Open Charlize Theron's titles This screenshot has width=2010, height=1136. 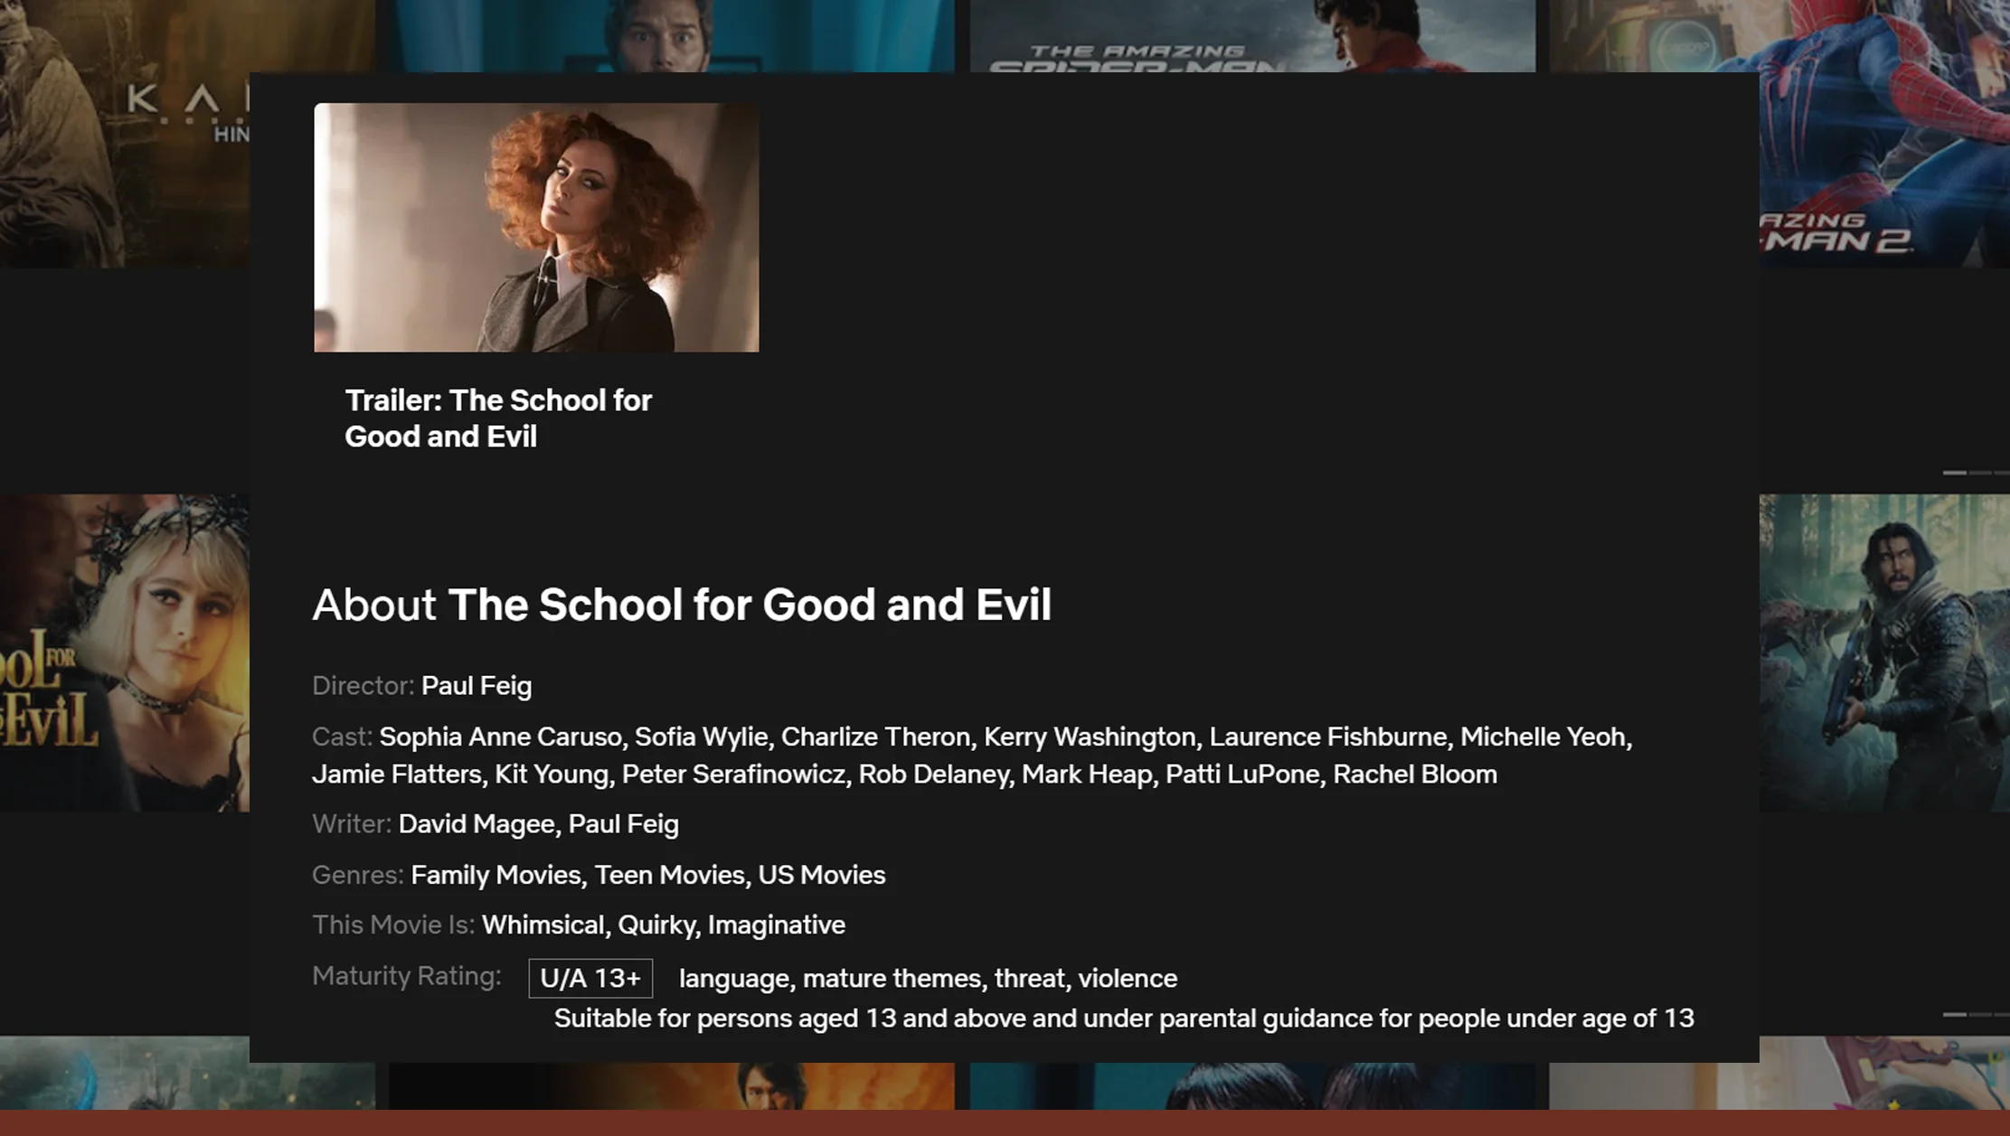click(x=875, y=737)
